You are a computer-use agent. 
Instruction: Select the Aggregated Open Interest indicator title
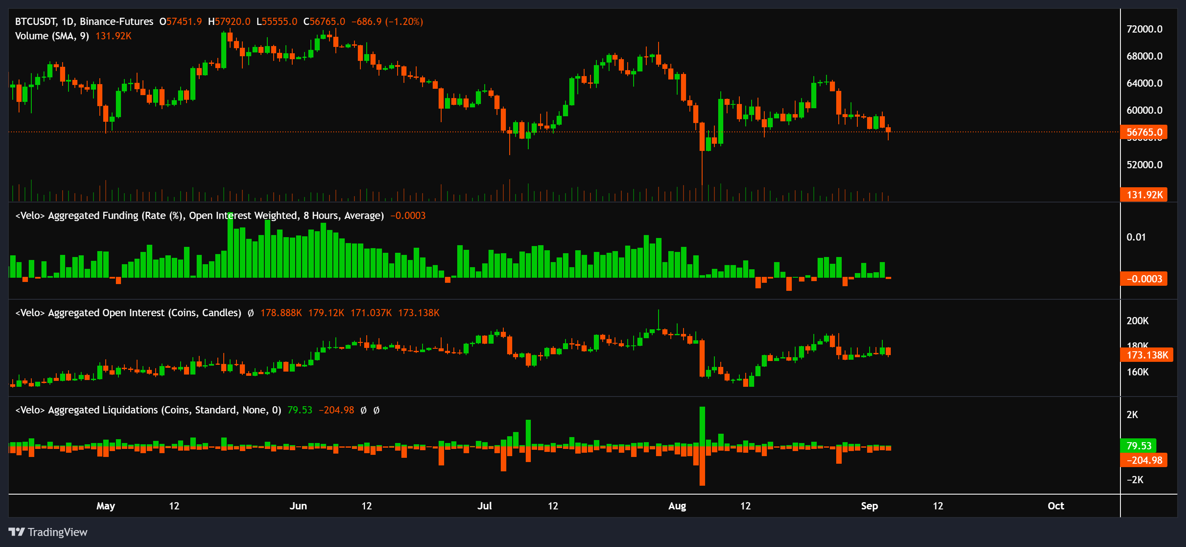click(x=129, y=313)
